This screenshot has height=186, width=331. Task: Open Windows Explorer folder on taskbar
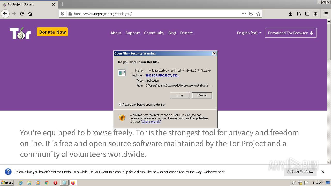click(29, 183)
